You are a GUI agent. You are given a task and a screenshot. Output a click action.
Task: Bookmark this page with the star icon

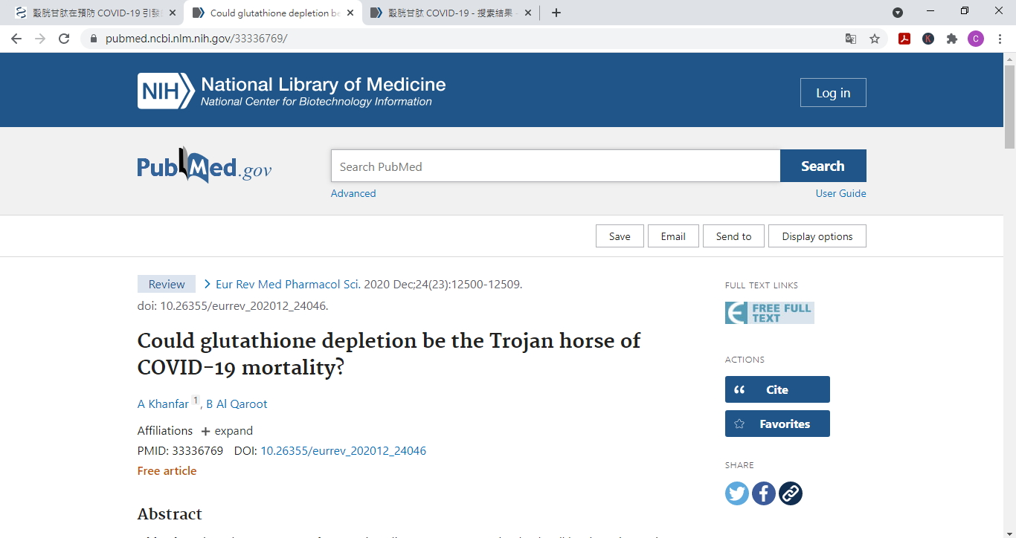875,39
